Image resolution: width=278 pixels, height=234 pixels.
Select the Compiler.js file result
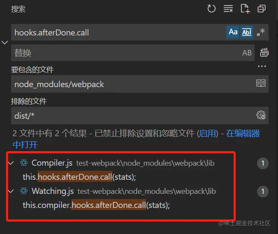click(x=52, y=163)
